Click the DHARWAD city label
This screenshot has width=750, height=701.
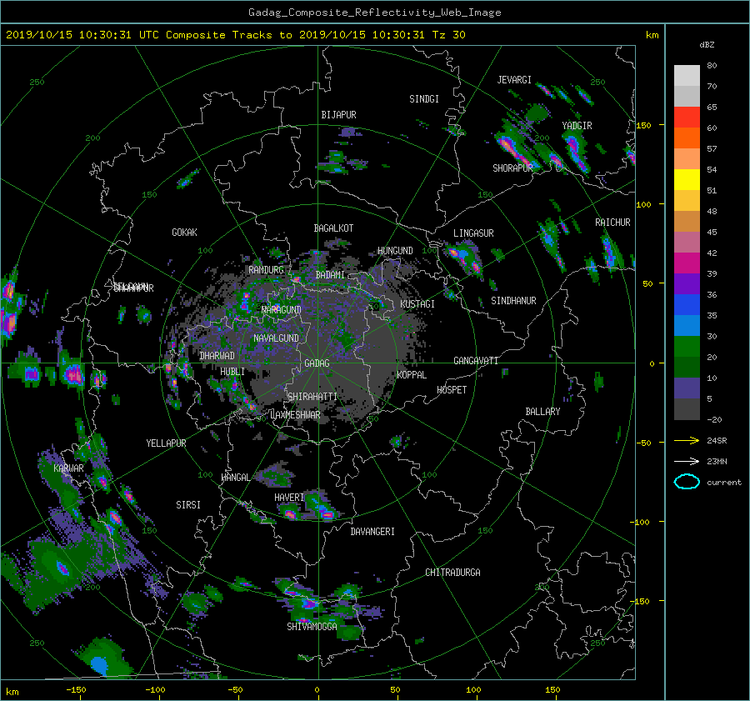point(217,356)
